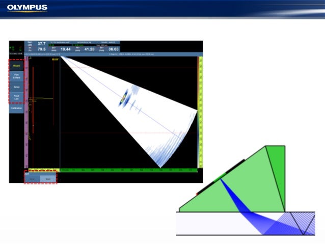Viewport: 325px width, 244px height.
Task: Click the 36.68 reading field
Action: click(114, 49)
